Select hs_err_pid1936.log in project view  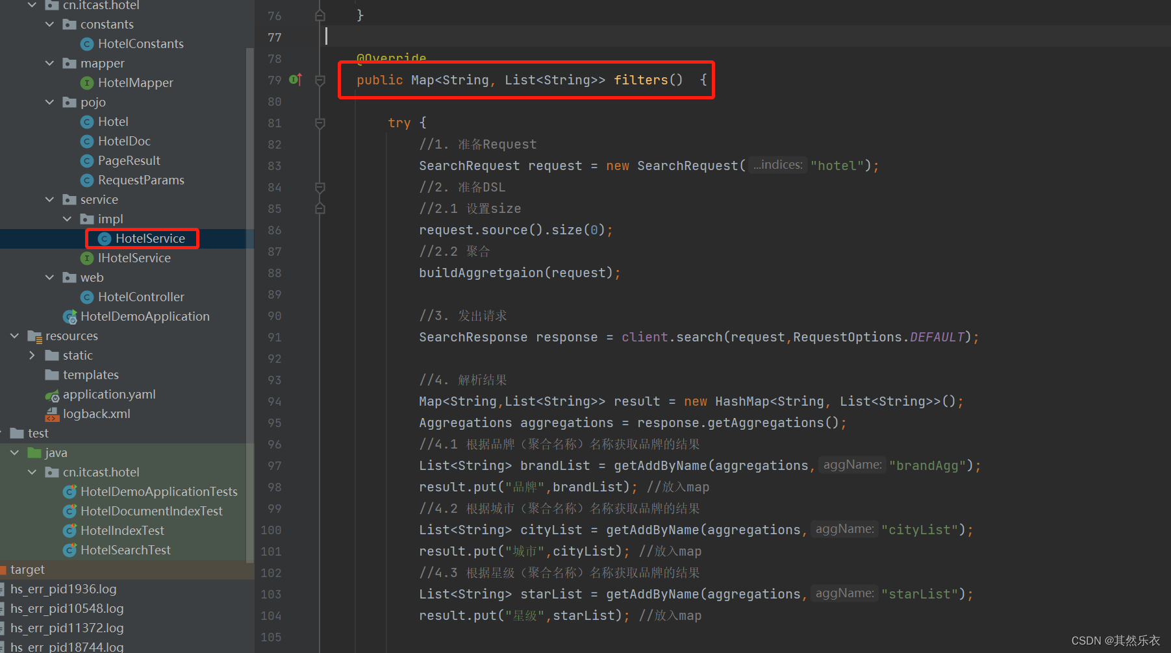point(63,589)
